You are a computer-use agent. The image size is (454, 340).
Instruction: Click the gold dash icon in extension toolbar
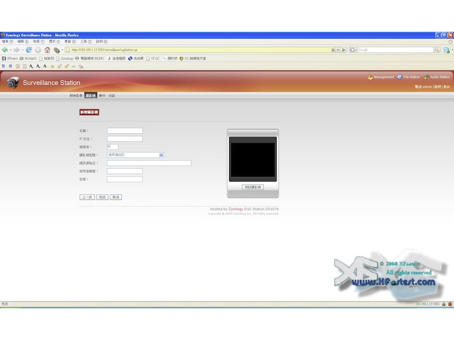pos(74,66)
